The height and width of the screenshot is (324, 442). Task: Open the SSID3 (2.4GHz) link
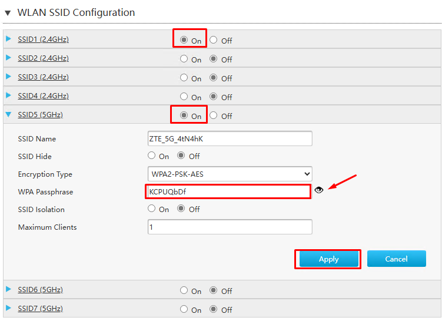pos(43,77)
